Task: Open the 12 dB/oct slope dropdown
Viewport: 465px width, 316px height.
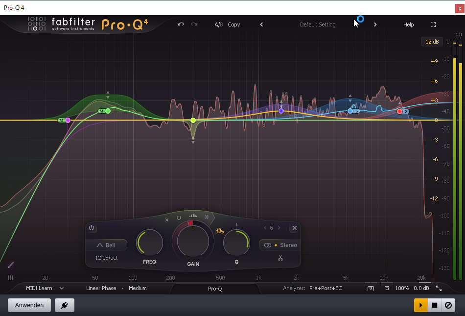Action: click(106, 258)
